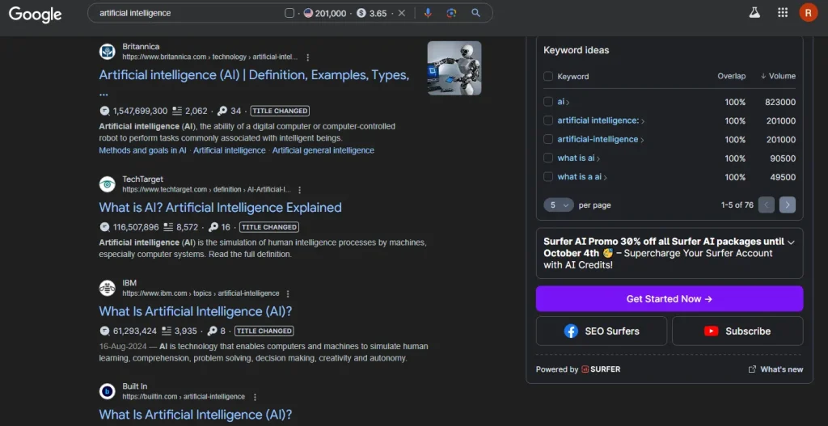828x426 pixels.
Task: Open the three-dot menu for Built In result
Action: point(255,397)
